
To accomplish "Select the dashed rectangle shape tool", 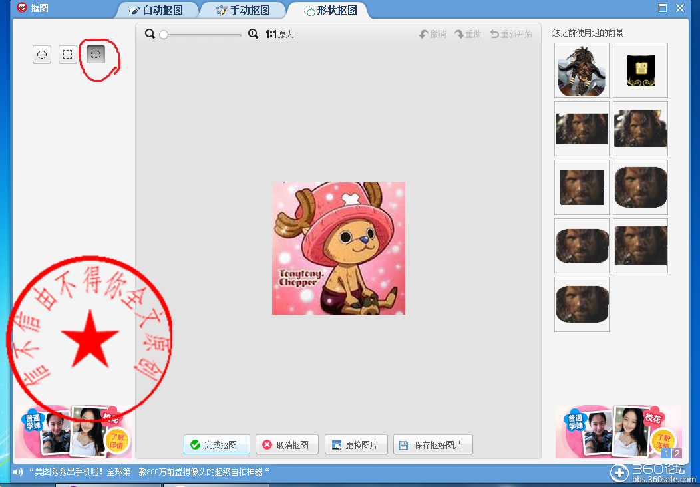I will point(67,55).
